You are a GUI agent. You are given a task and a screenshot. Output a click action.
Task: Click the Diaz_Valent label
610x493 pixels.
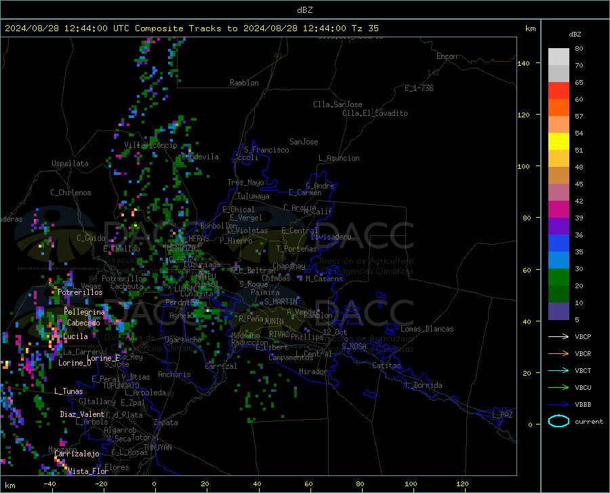82,414
